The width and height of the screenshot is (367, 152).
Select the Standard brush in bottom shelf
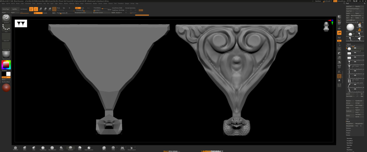point(71,148)
